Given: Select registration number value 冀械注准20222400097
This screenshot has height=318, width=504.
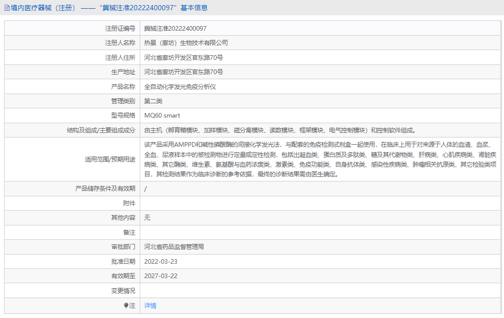Looking at the screenshot, I should 175,29.
